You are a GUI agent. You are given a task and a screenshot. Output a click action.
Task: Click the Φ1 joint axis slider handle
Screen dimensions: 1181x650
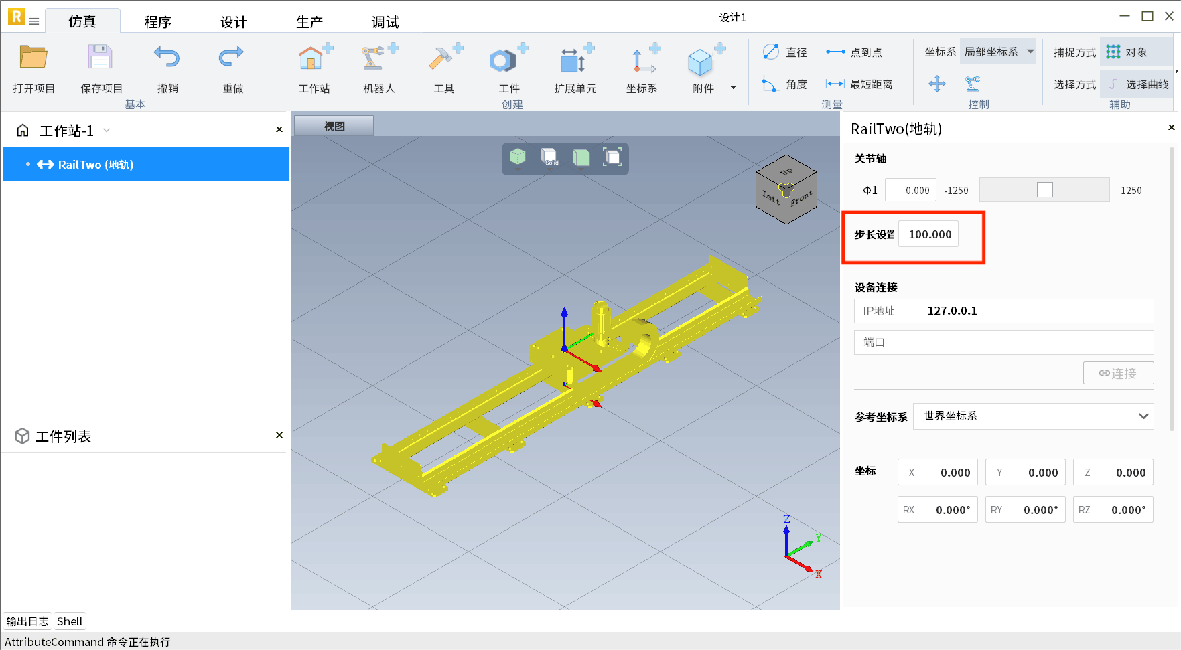(1044, 190)
